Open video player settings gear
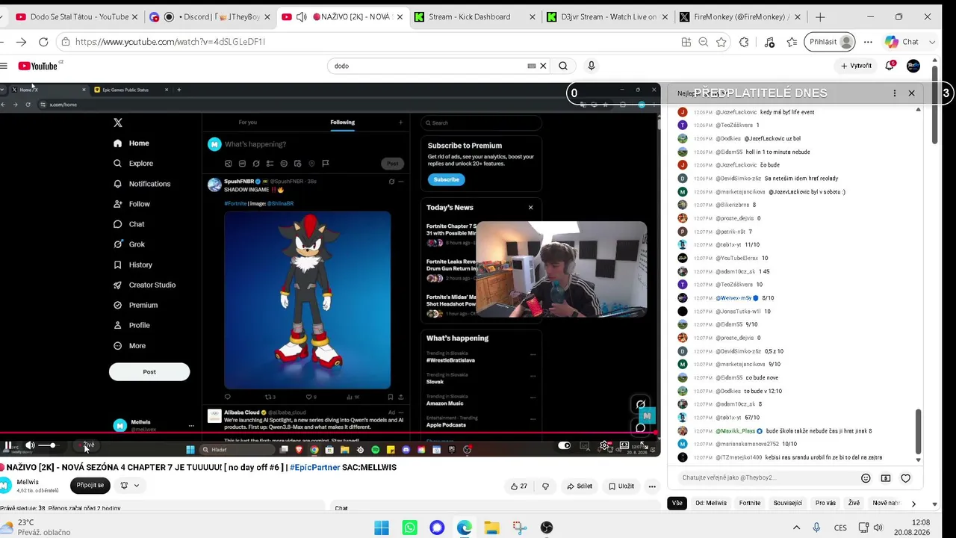 [x=604, y=446]
